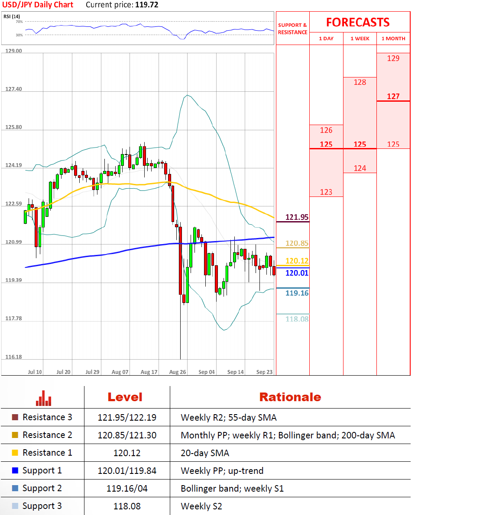Click the Aug 07 date axis label
The width and height of the screenshot is (499, 515).
120,372
